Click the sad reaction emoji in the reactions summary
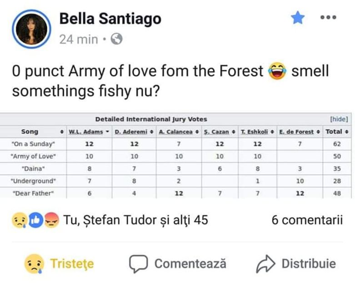 (18, 221)
